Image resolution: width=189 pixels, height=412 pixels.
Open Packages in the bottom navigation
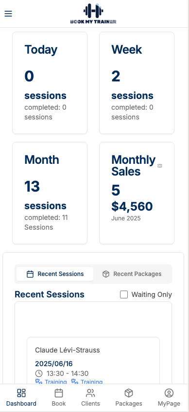[129, 398]
